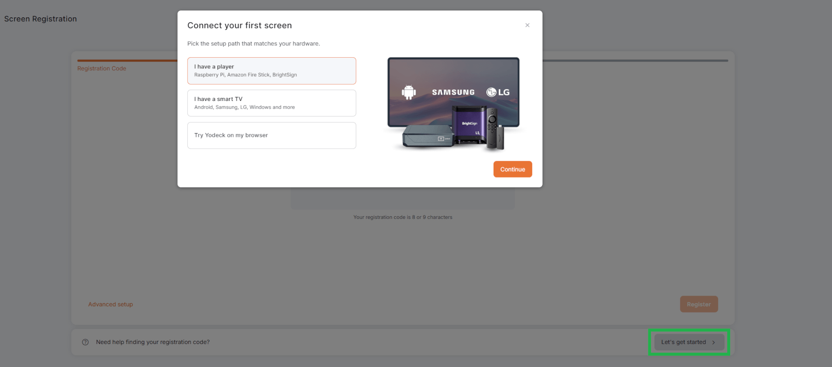
Task: Click the question mark help icon
Action: pyautogui.click(x=85, y=342)
